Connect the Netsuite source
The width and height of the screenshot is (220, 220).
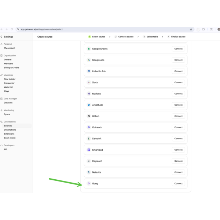click(x=178, y=172)
